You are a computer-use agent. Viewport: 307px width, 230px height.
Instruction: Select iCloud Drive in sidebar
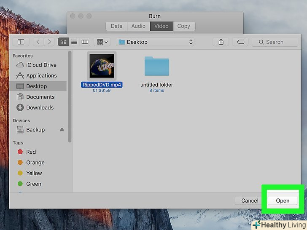click(41, 65)
